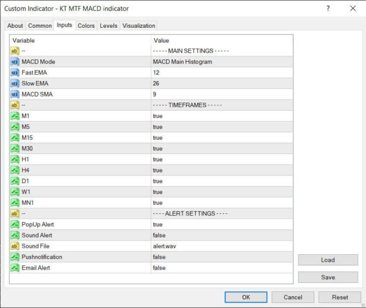Open the Email Alert false value selector

click(x=222, y=268)
